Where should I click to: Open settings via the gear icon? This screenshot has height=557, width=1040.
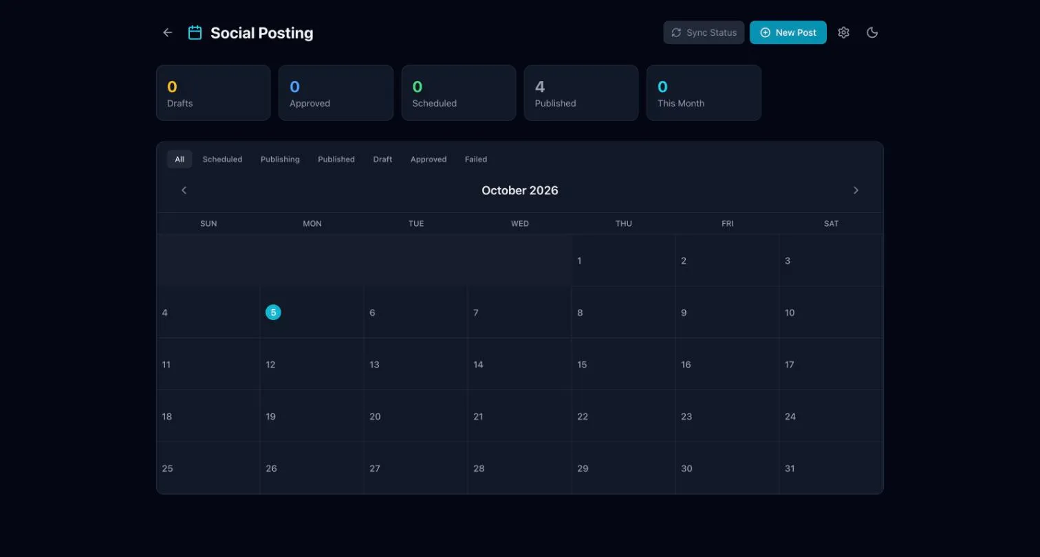tap(844, 32)
